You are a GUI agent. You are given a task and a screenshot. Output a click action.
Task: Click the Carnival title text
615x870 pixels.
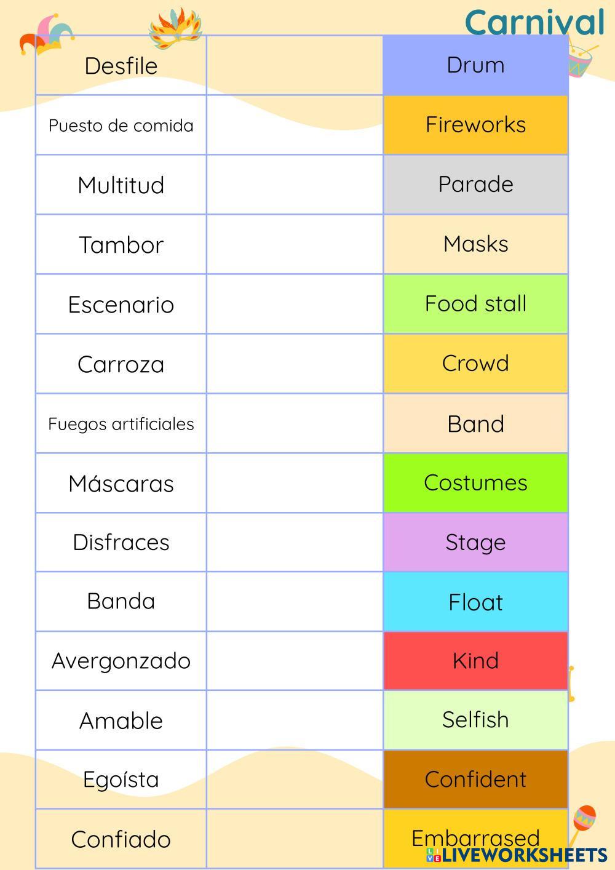(x=534, y=23)
